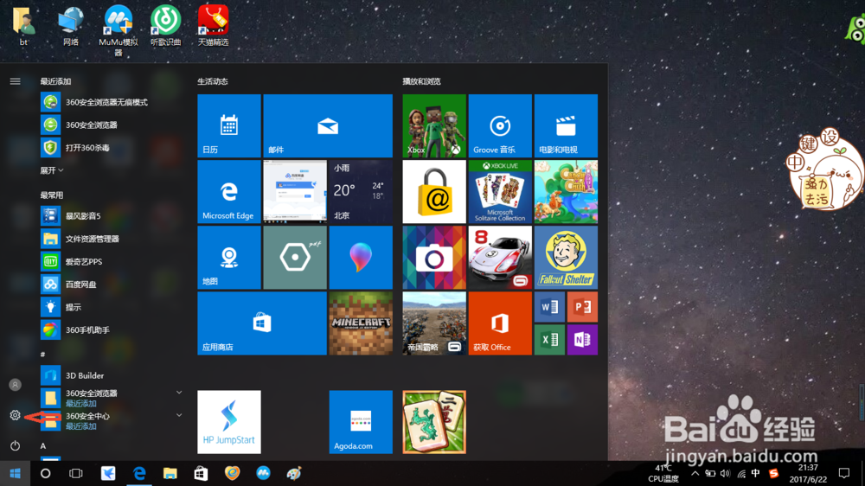The image size is (865, 486).
Task: Open the Word tile
Action: [x=549, y=307]
